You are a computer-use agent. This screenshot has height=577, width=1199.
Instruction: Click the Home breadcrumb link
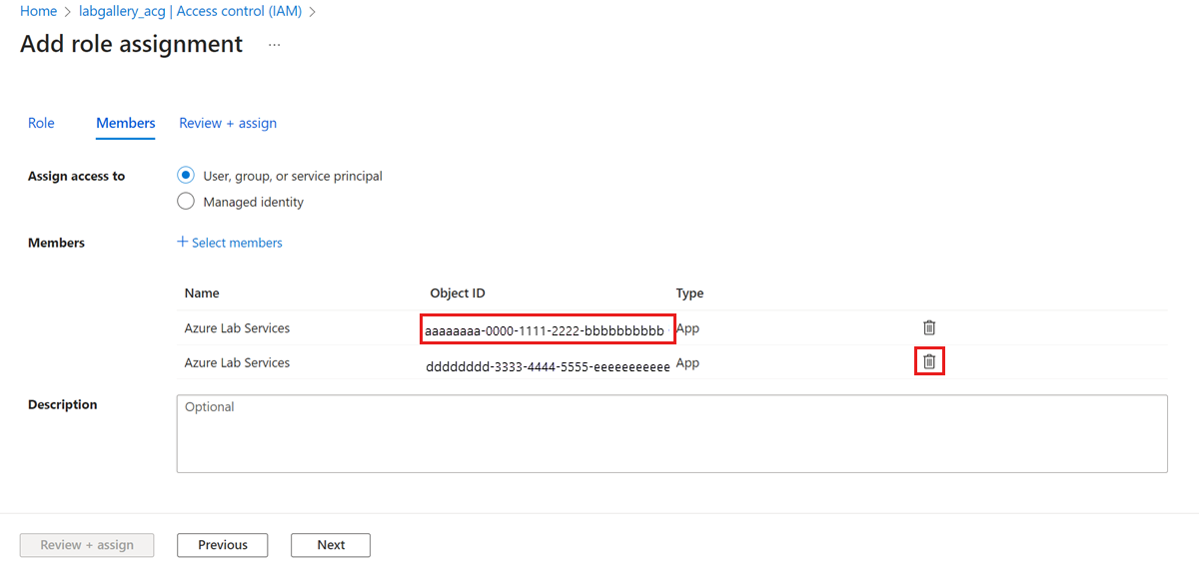pyautogui.click(x=38, y=11)
